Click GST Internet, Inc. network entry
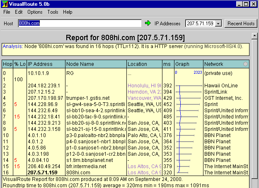 (223, 98)
